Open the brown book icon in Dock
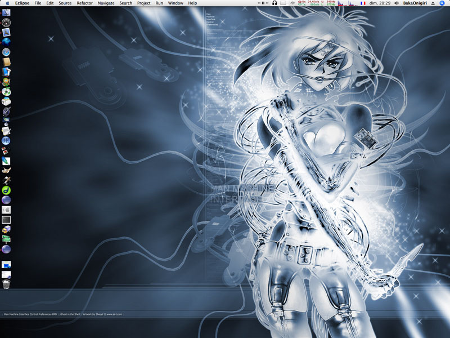 pyautogui.click(x=6, y=62)
